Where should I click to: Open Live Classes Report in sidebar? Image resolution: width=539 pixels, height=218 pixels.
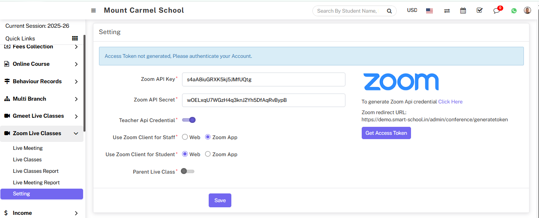point(36,171)
